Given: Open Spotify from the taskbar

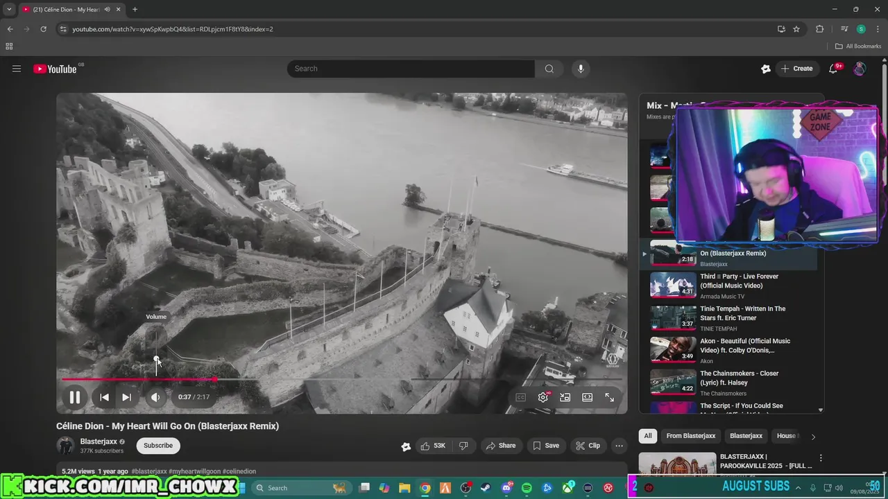Looking at the screenshot, I should (527, 488).
